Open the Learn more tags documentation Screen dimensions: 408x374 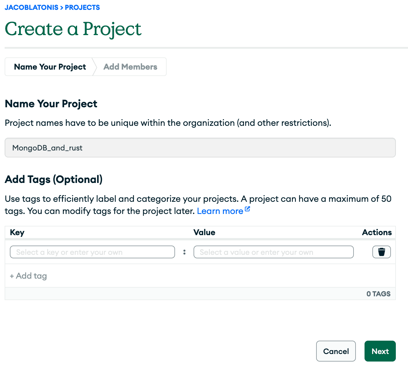click(220, 211)
